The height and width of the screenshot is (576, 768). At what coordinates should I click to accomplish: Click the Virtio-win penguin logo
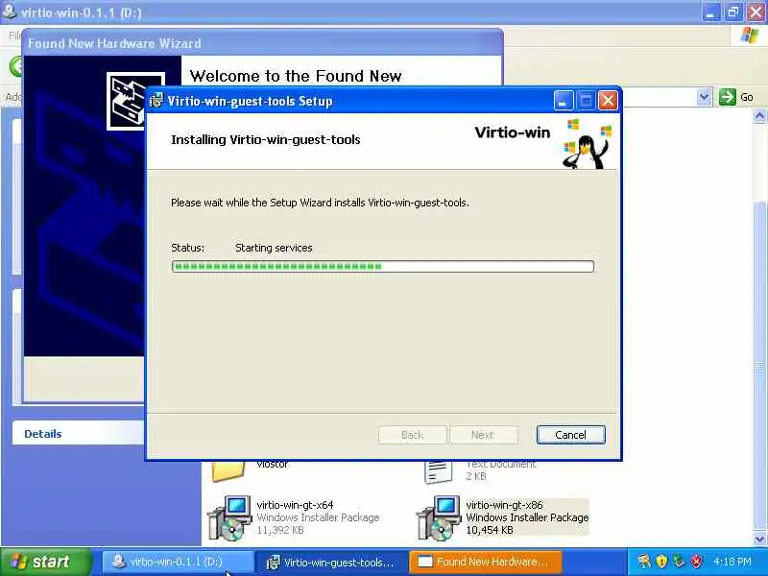click(x=588, y=144)
